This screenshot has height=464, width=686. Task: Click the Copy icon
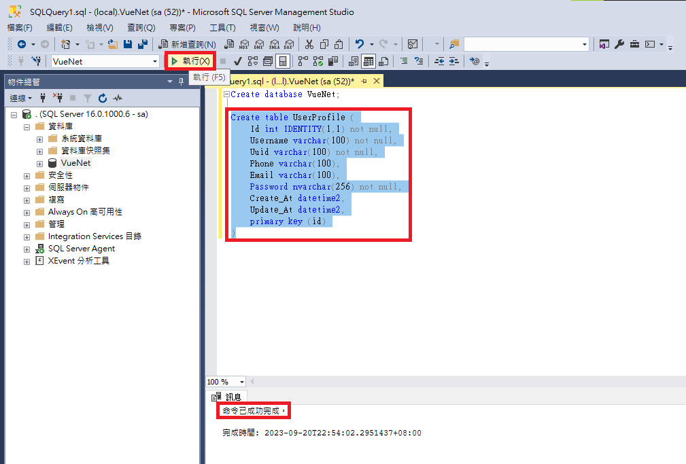(x=324, y=44)
